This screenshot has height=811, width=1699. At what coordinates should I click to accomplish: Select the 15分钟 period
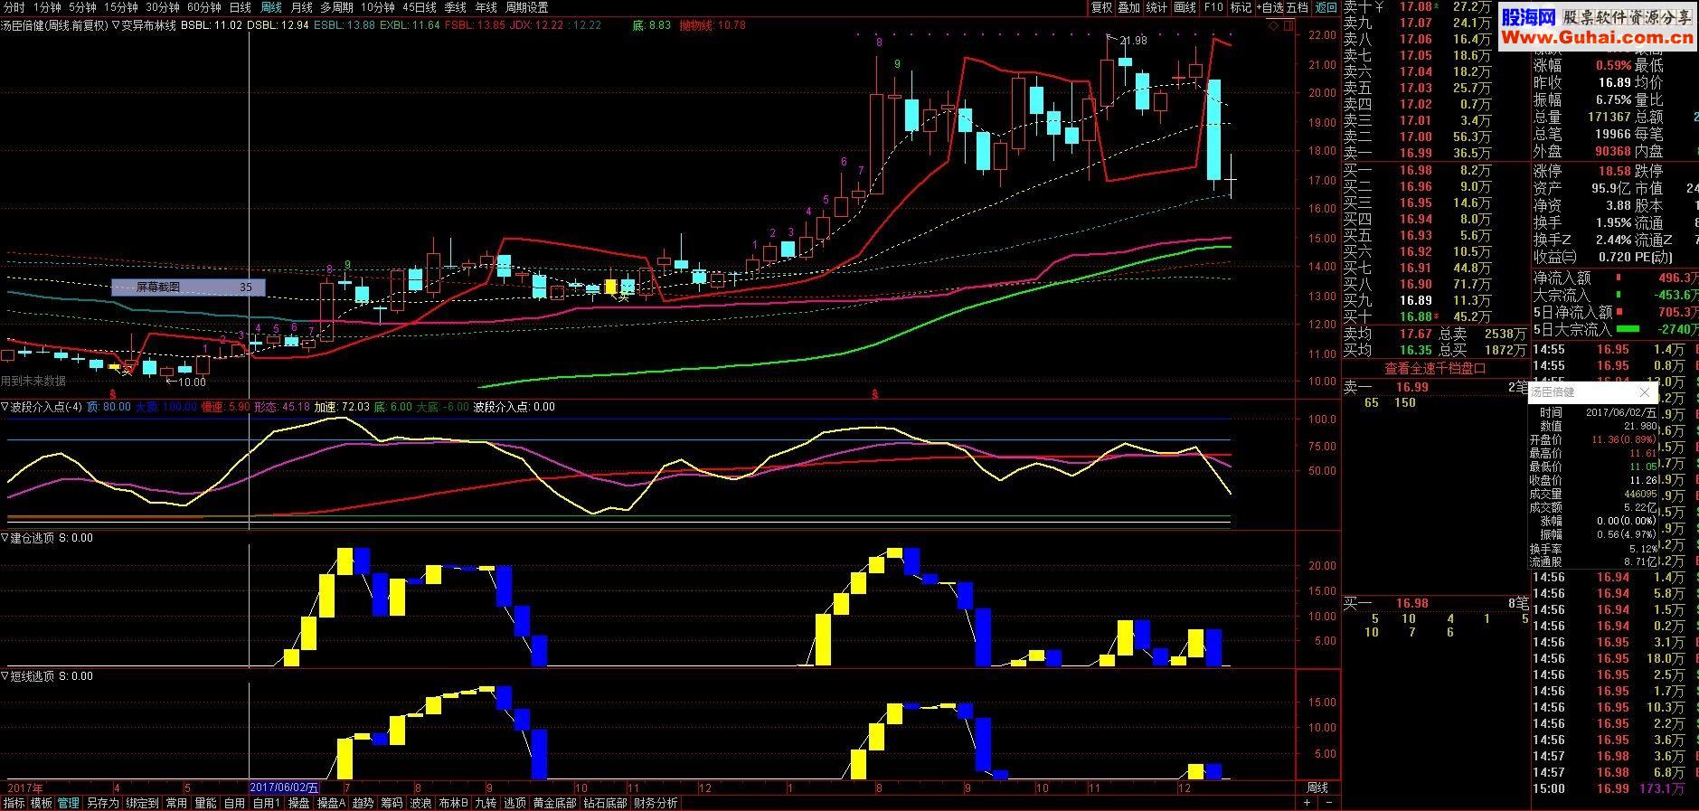pyautogui.click(x=121, y=7)
